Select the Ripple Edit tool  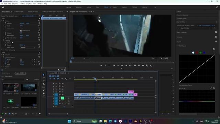[x=44, y=81]
